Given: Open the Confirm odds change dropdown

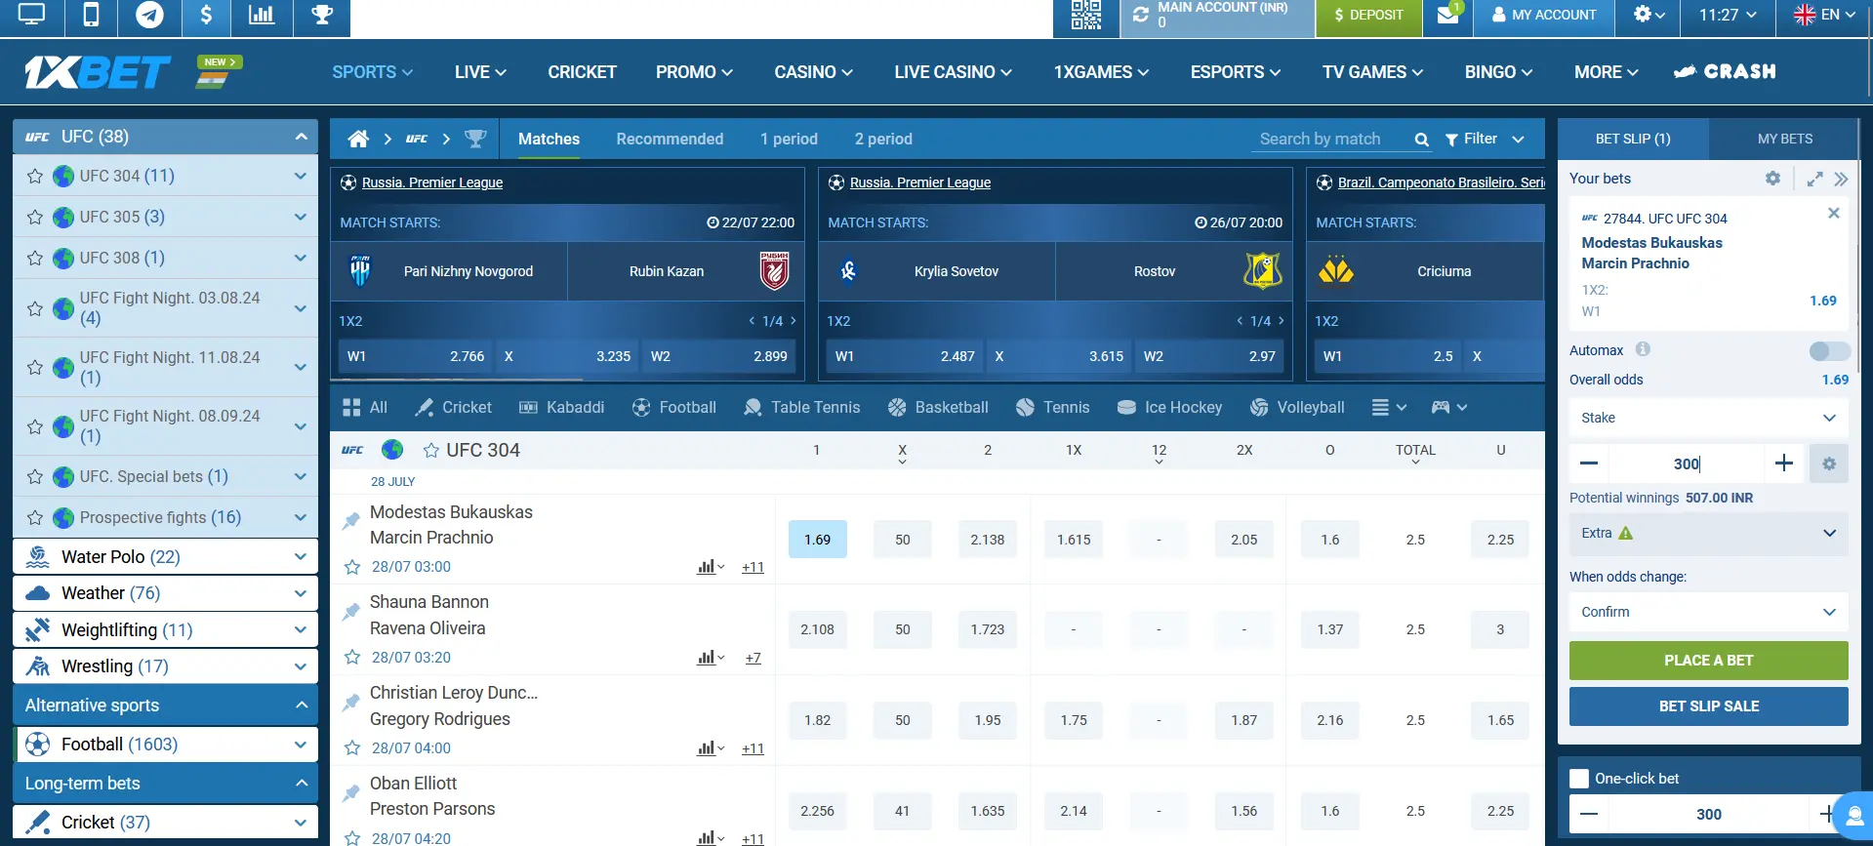Looking at the screenshot, I should tap(1708, 612).
